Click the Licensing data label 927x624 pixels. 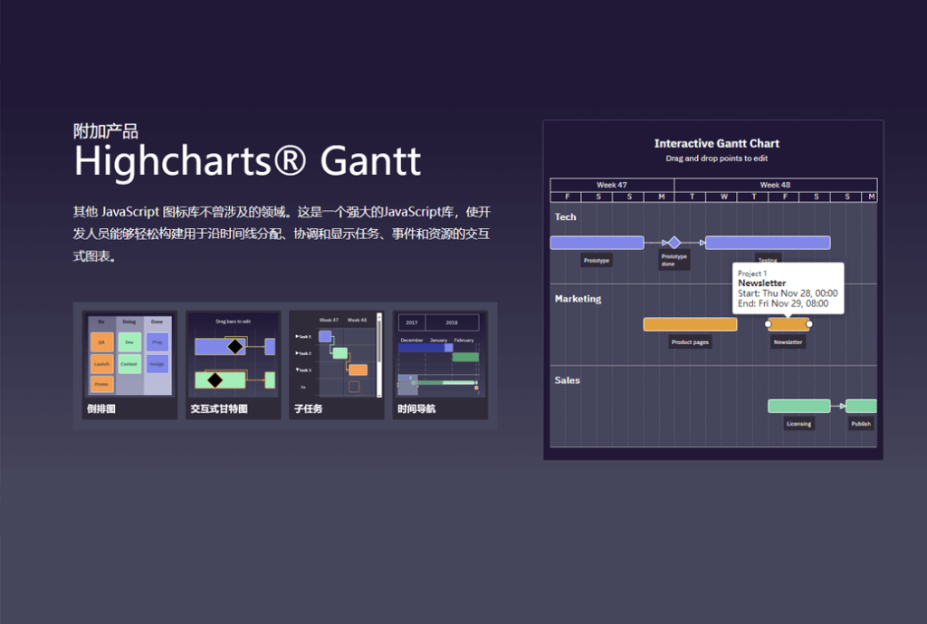point(798,424)
